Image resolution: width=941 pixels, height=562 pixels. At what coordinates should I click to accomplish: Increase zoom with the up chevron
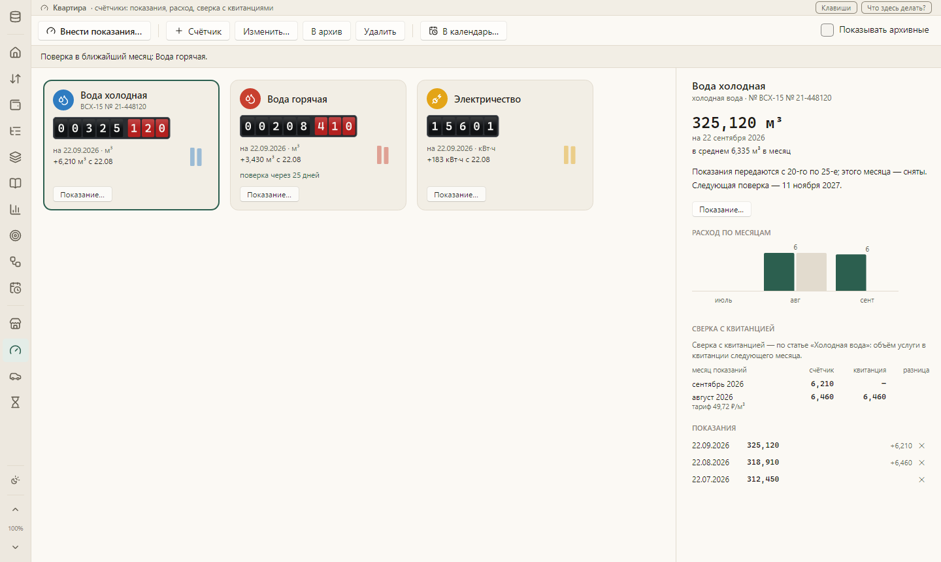click(x=16, y=510)
